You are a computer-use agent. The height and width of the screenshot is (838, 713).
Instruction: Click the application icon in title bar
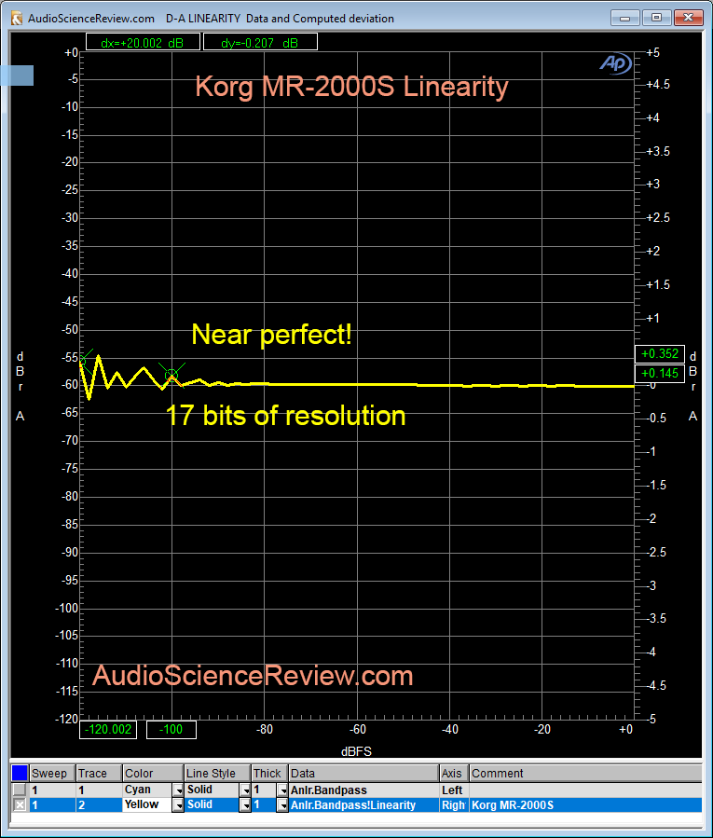[17, 18]
